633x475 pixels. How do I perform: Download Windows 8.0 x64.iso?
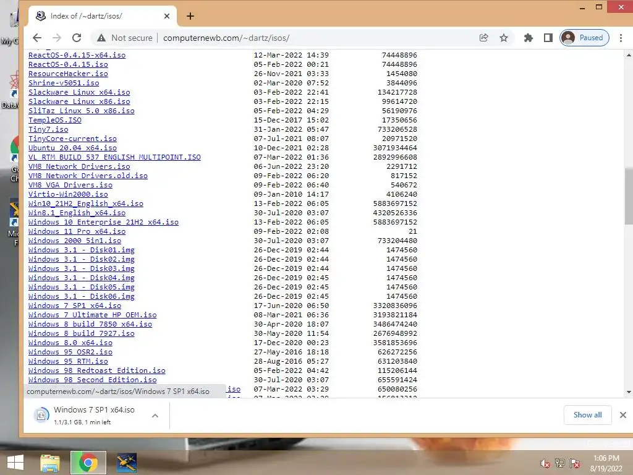click(70, 343)
